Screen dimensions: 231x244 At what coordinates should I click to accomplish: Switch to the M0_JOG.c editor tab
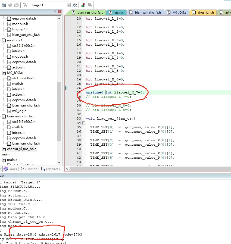pyautogui.click(x=177, y=12)
